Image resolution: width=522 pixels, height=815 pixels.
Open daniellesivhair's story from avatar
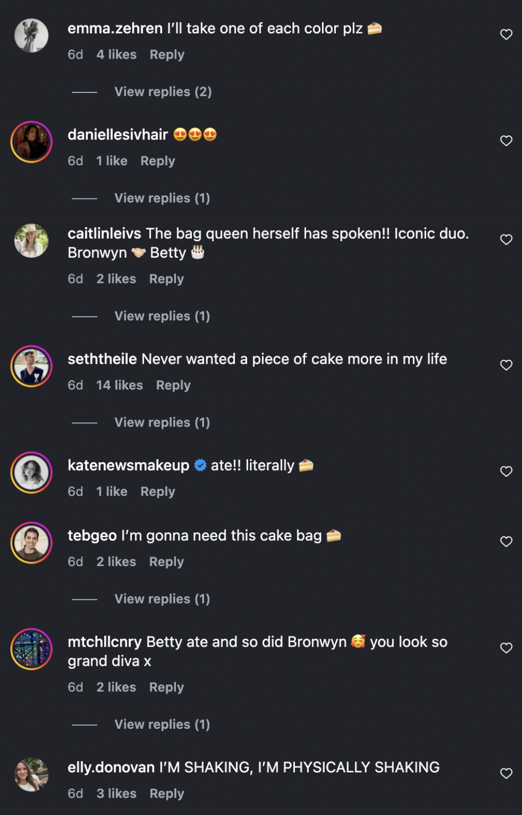coord(31,142)
